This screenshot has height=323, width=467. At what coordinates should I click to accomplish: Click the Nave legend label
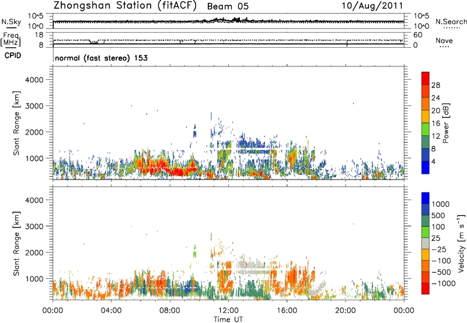coord(444,40)
